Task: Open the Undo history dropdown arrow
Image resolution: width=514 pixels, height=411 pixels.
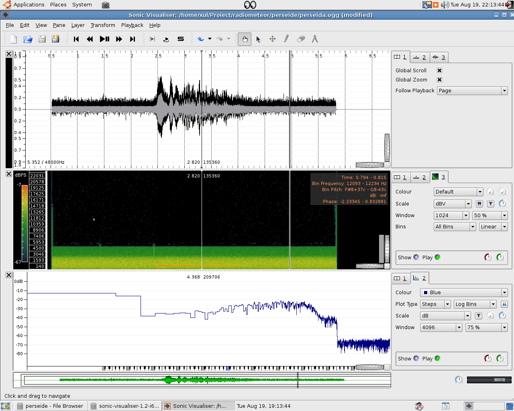Action: pyautogui.click(x=210, y=39)
